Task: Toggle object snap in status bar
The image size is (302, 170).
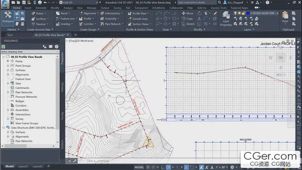Action: (x=192, y=167)
